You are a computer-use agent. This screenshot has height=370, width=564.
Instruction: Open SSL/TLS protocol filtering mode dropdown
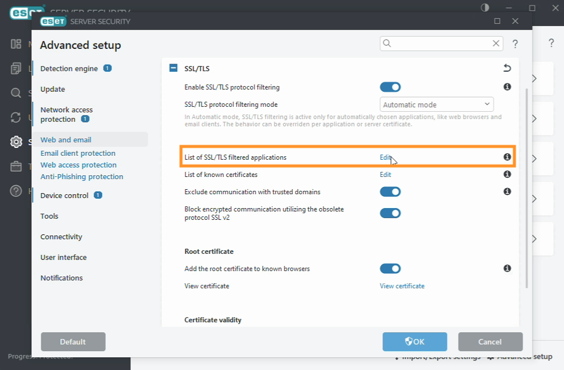pyautogui.click(x=437, y=105)
